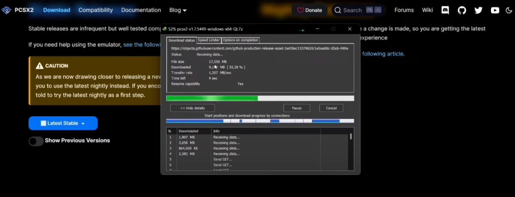Expand the Latest Stable dropdown button

click(63, 123)
